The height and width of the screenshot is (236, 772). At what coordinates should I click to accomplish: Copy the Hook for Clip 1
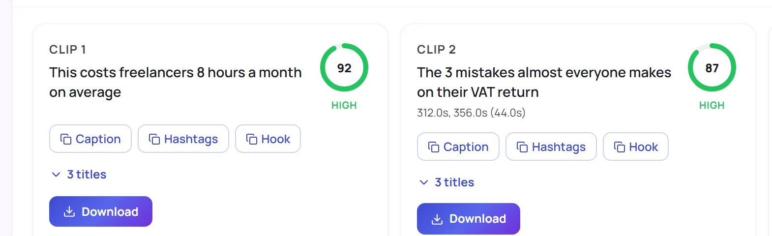click(268, 139)
